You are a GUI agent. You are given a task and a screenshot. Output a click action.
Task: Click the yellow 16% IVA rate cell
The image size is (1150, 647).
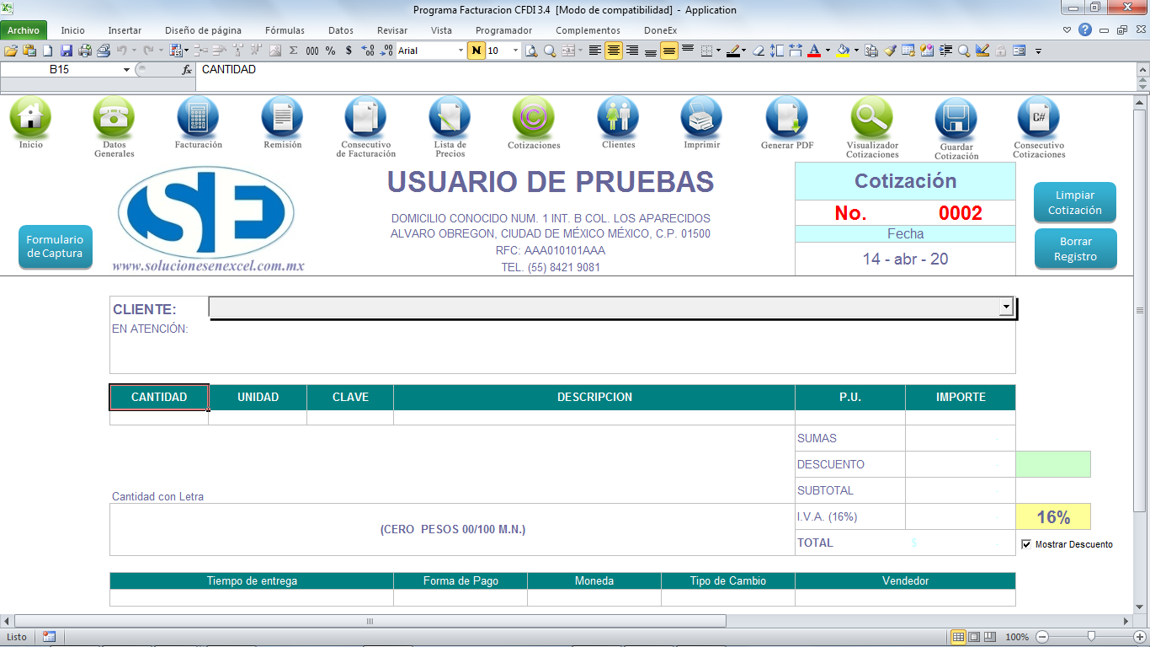click(1053, 516)
